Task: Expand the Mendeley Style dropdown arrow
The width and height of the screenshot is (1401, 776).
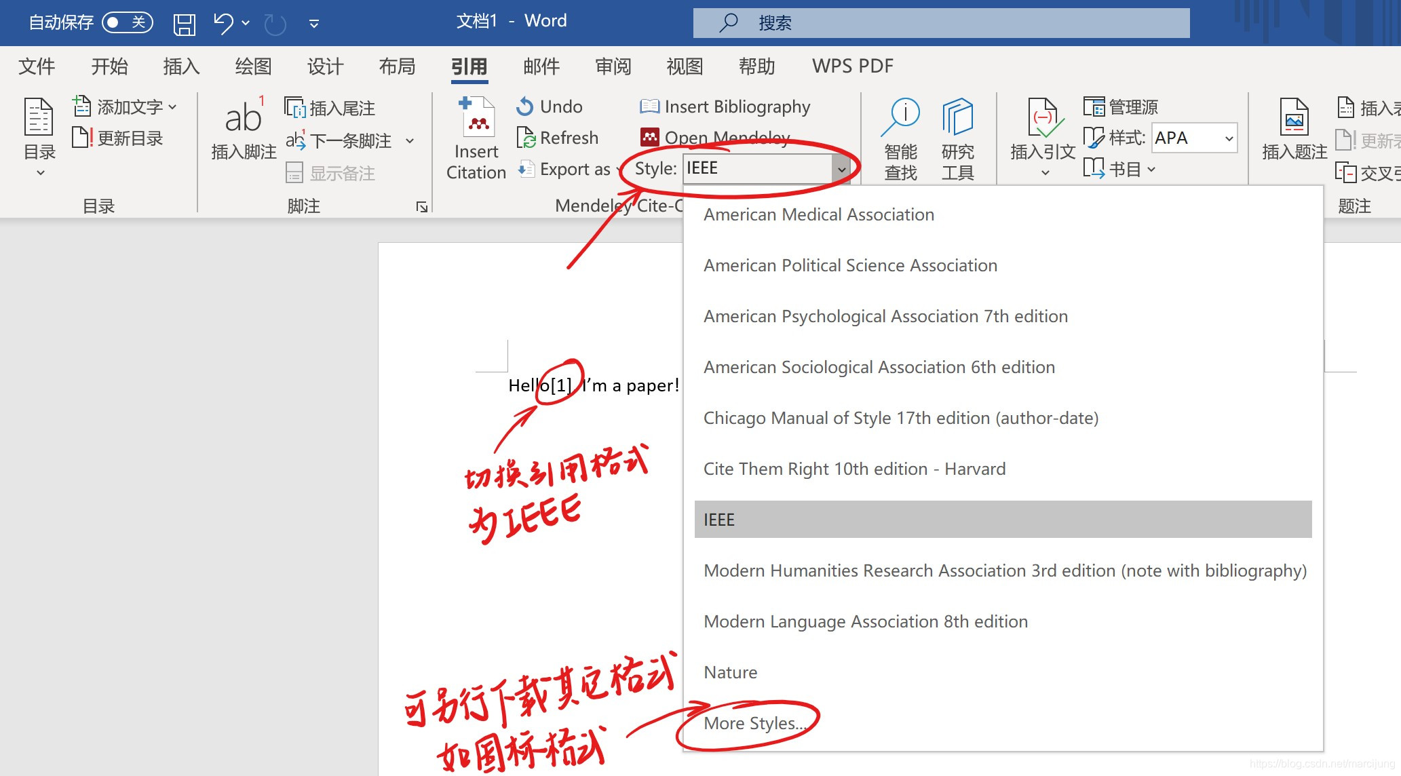Action: (x=841, y=169)
